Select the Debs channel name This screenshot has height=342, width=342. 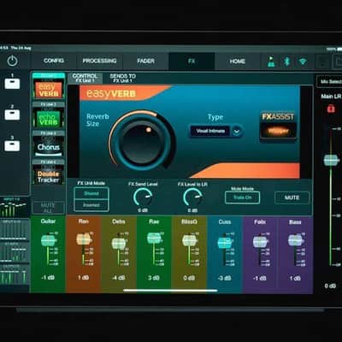(x=119, y=221)
